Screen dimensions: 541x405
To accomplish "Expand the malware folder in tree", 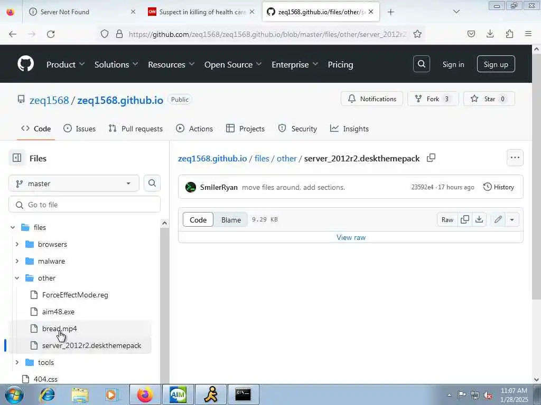I will click(17, 261).
